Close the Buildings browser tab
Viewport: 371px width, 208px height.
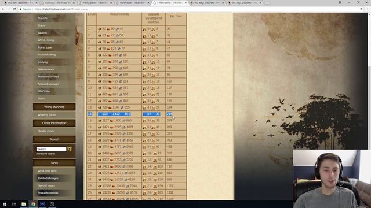tap(74, 3)
